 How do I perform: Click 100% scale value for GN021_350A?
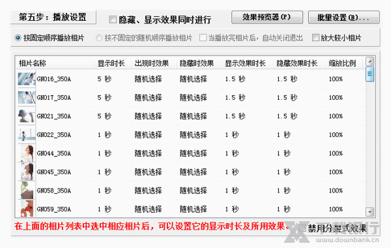coord(336,116)
